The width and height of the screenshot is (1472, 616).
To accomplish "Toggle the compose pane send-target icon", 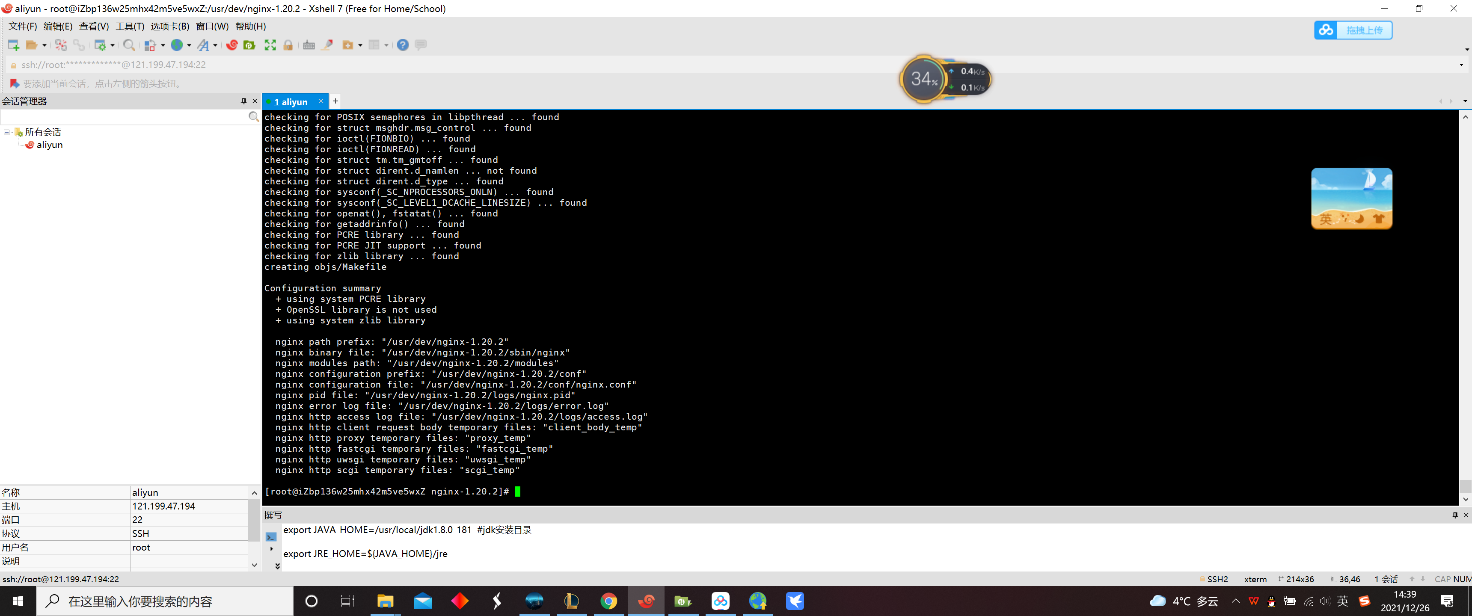I will [271, 537].
